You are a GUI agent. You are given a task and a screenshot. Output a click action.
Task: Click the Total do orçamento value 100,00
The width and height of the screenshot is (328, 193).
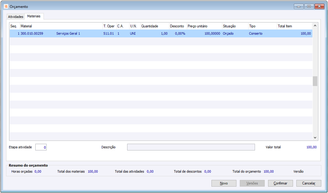269,171
